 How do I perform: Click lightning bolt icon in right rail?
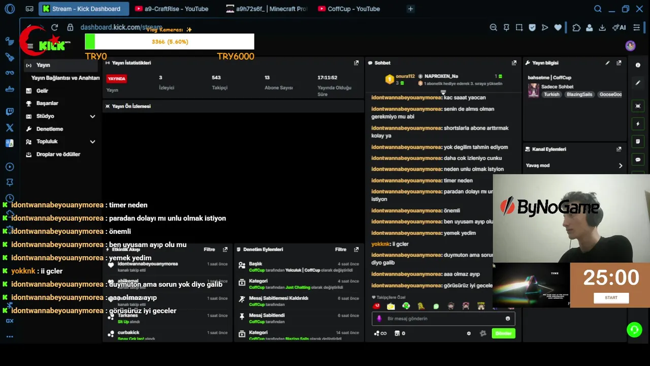pos(638,124)
